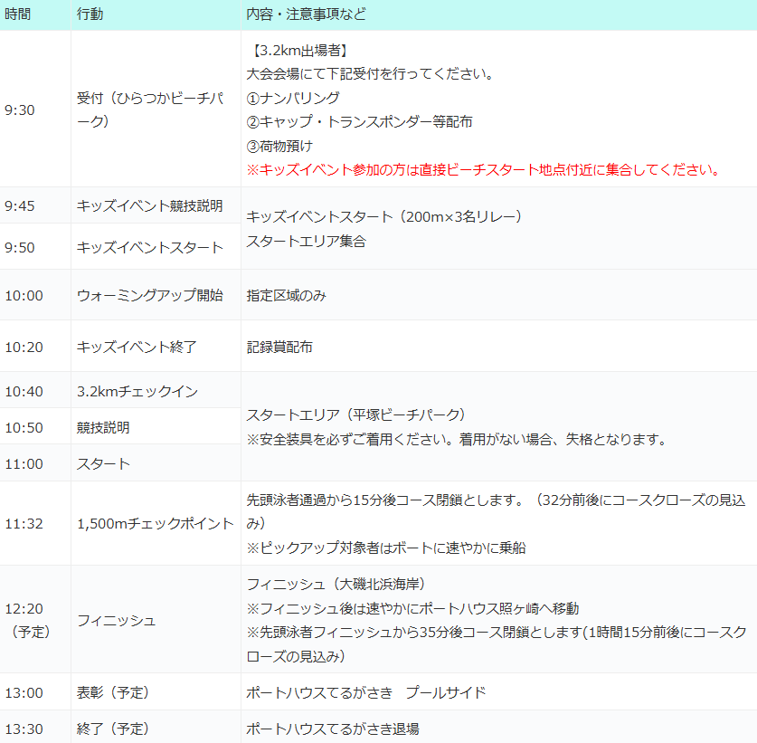Click the キッズイベント競技説明 cell
The width and height of the screenshot is (757, 743).
coord(150,205)
